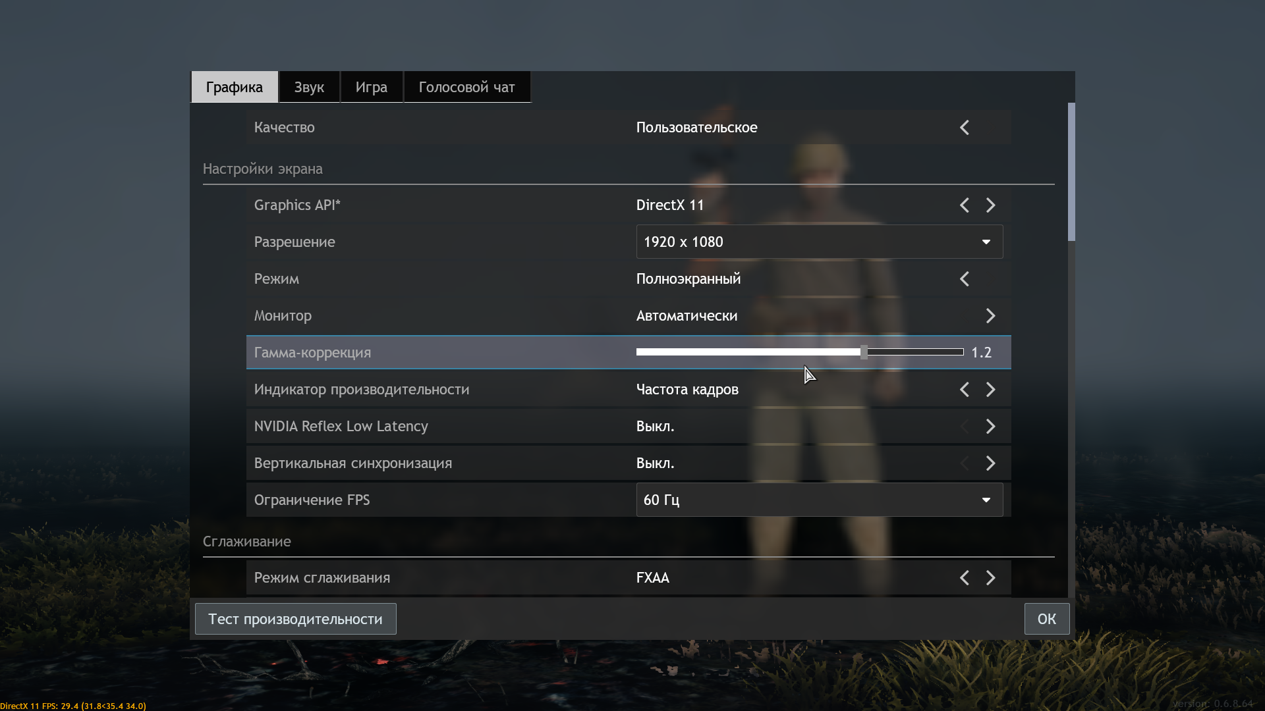Click right arrow for Graphics API
This screenshot has height=711, width=1265.
[x=990, y=205]
